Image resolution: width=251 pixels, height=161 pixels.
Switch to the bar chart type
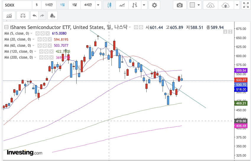135,5
